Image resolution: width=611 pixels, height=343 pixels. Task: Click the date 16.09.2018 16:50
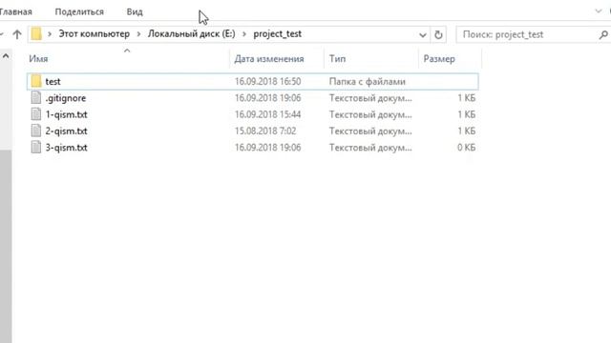pos(267,81)
